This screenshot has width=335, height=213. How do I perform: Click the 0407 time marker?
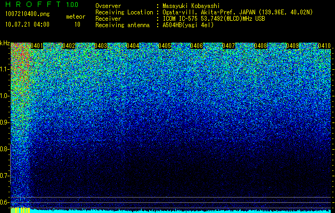coord(228,46)
